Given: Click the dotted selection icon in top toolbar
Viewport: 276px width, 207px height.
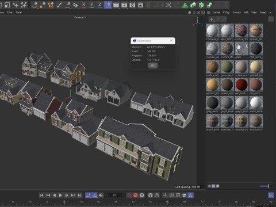Looking at the screenshot, I should (168, 5).
